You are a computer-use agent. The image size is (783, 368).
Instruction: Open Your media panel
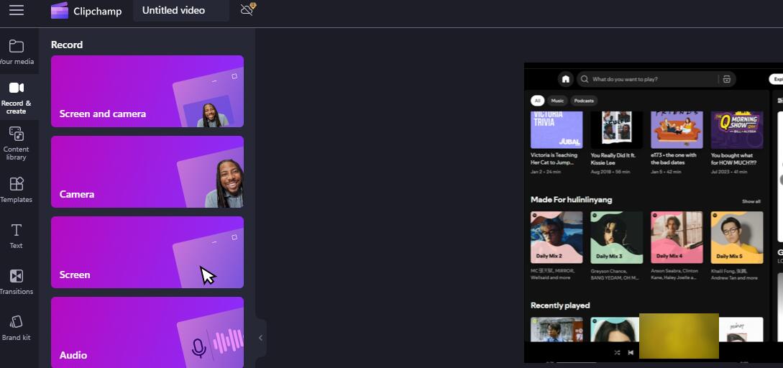click(16, 52)
